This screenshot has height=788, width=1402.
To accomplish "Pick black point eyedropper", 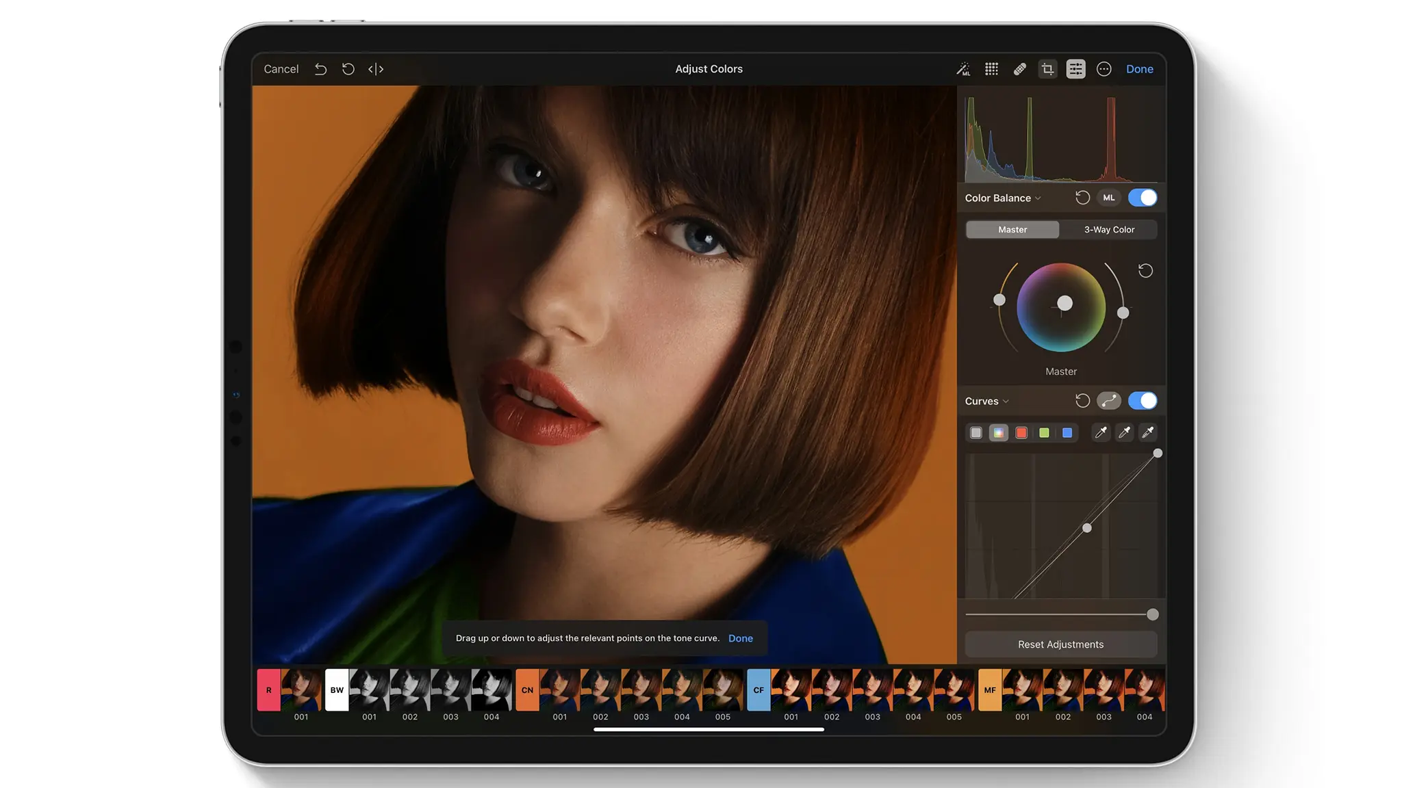I will pos(1101,432).
